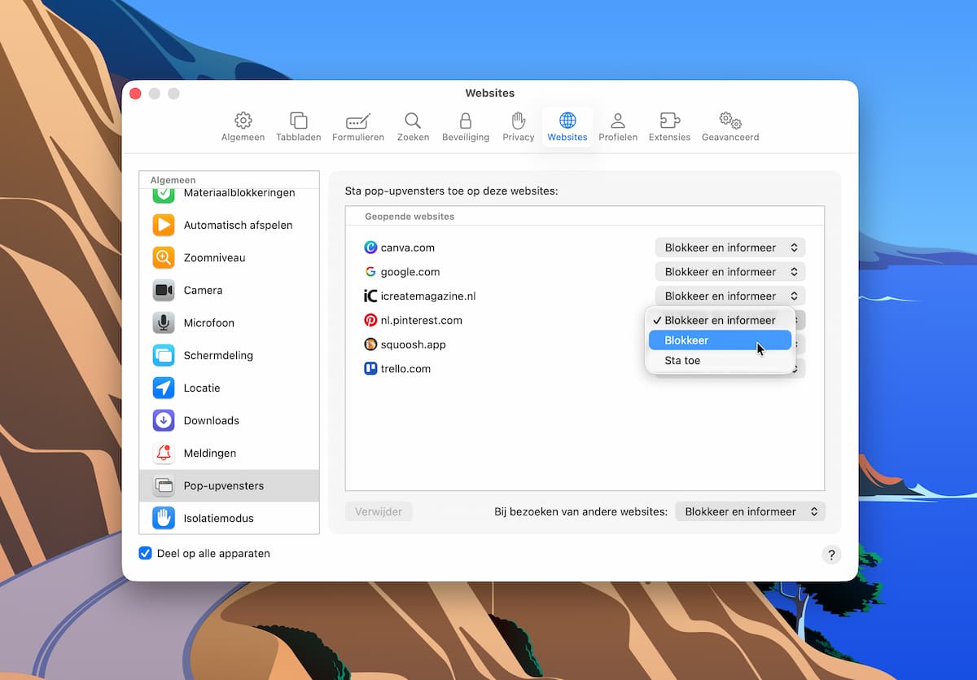Image resolution: width=977 pixels, height=680 pixels.
Task: Go to the Zoeken tab
Action: click(x=413, y=127)
